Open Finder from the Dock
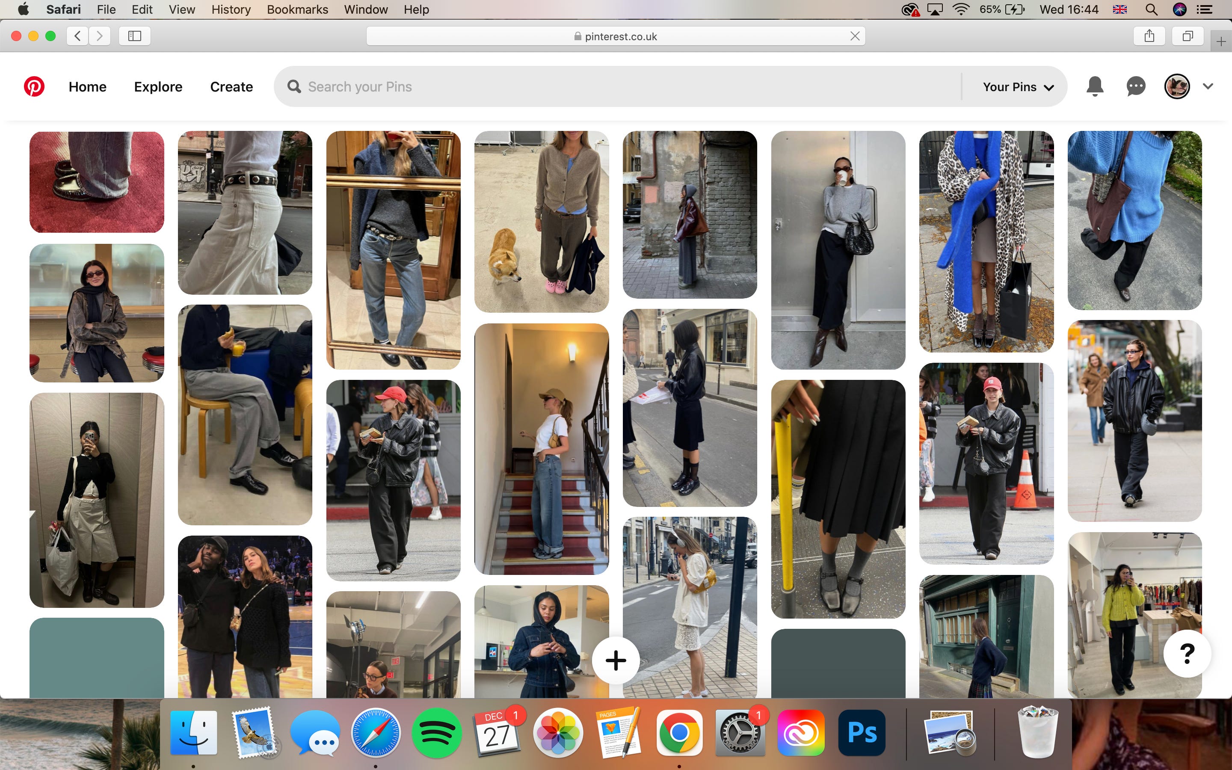 click(x=193, y=733)
